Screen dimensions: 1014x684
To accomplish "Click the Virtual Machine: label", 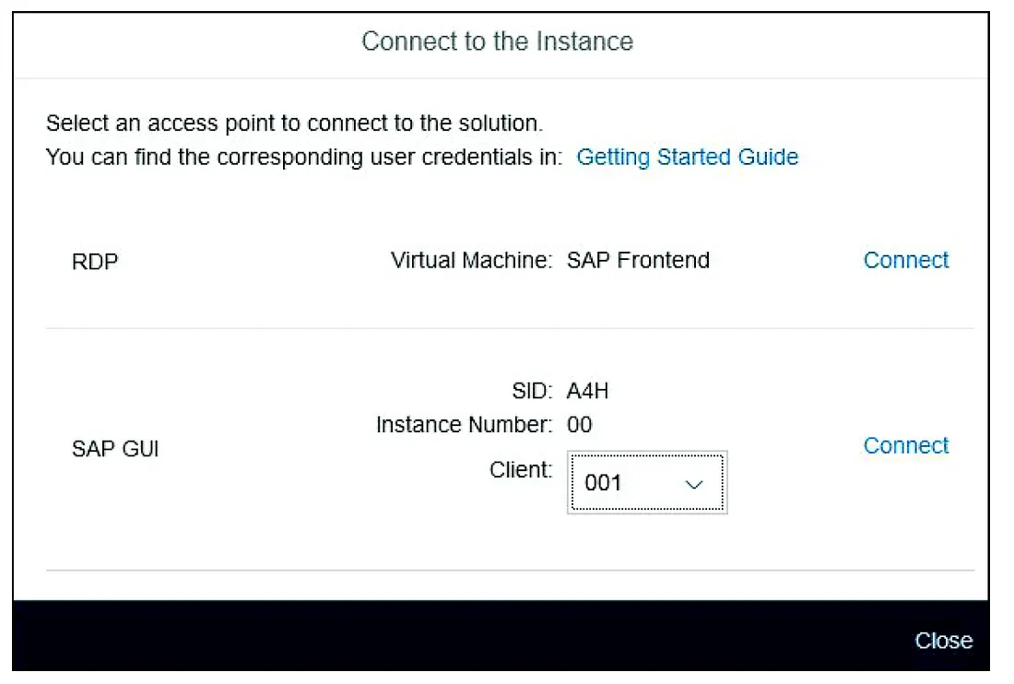I will pos(471,260).
